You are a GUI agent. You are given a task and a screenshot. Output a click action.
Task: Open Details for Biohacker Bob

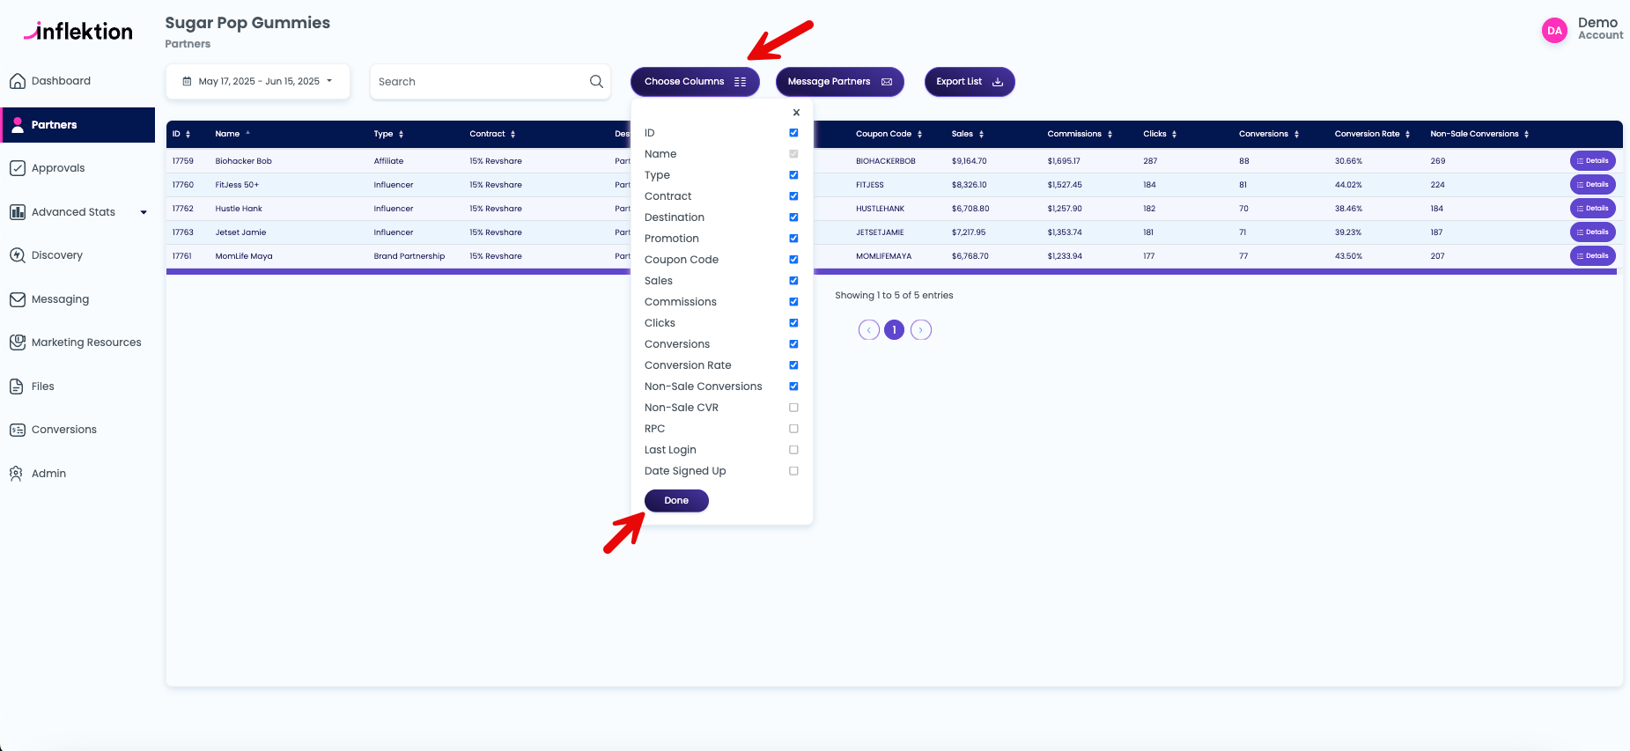click(x=1592, y=161)
